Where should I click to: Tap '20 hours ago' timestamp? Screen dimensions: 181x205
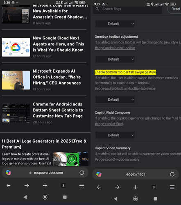tap(43, 122)
